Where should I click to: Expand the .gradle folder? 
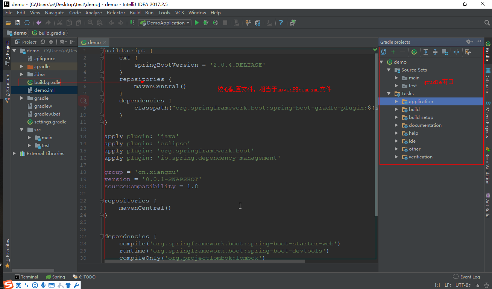point(21,67)
